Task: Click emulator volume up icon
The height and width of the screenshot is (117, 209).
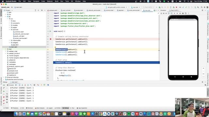Action: point(164,13)
